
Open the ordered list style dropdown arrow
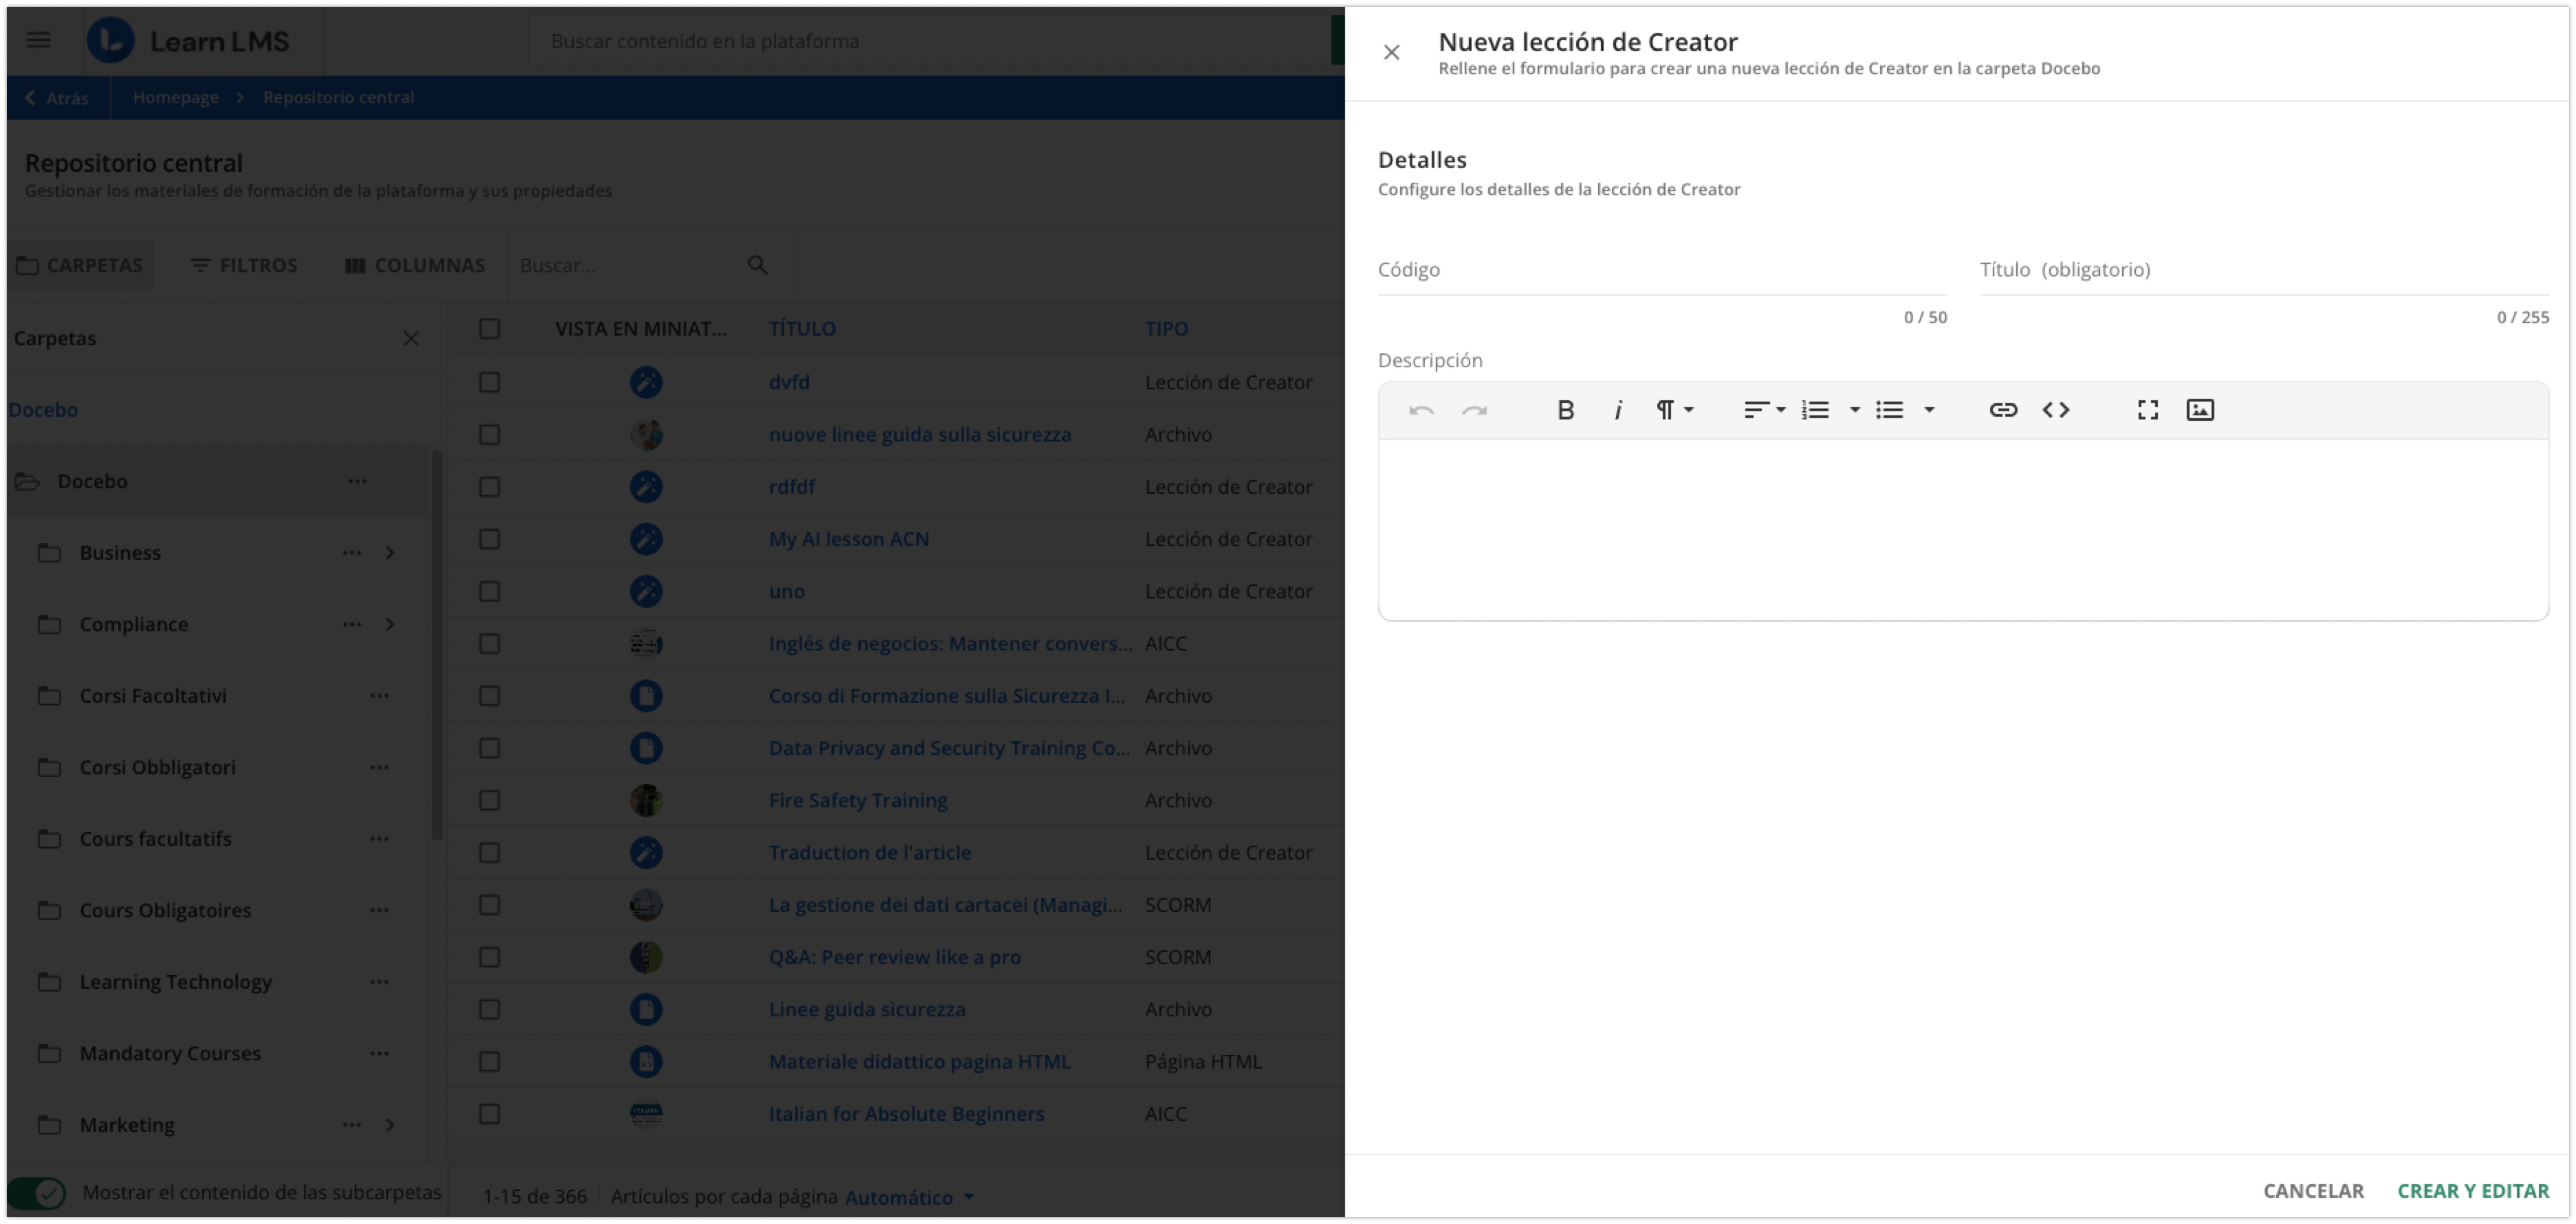[x=1854, y=410]
